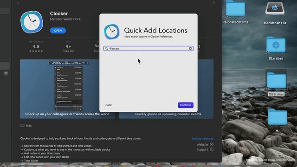297x167 pixels.
Task: Click the 4.9 ratings summary
Action: (x=36, y=46)
